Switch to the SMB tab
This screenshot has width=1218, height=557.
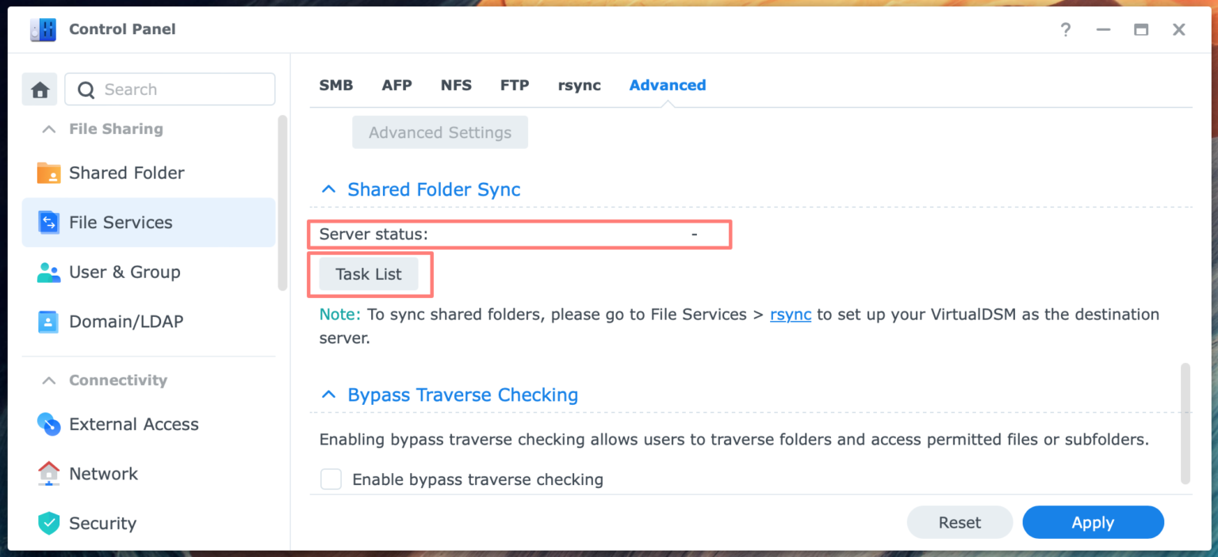[335, 85]
